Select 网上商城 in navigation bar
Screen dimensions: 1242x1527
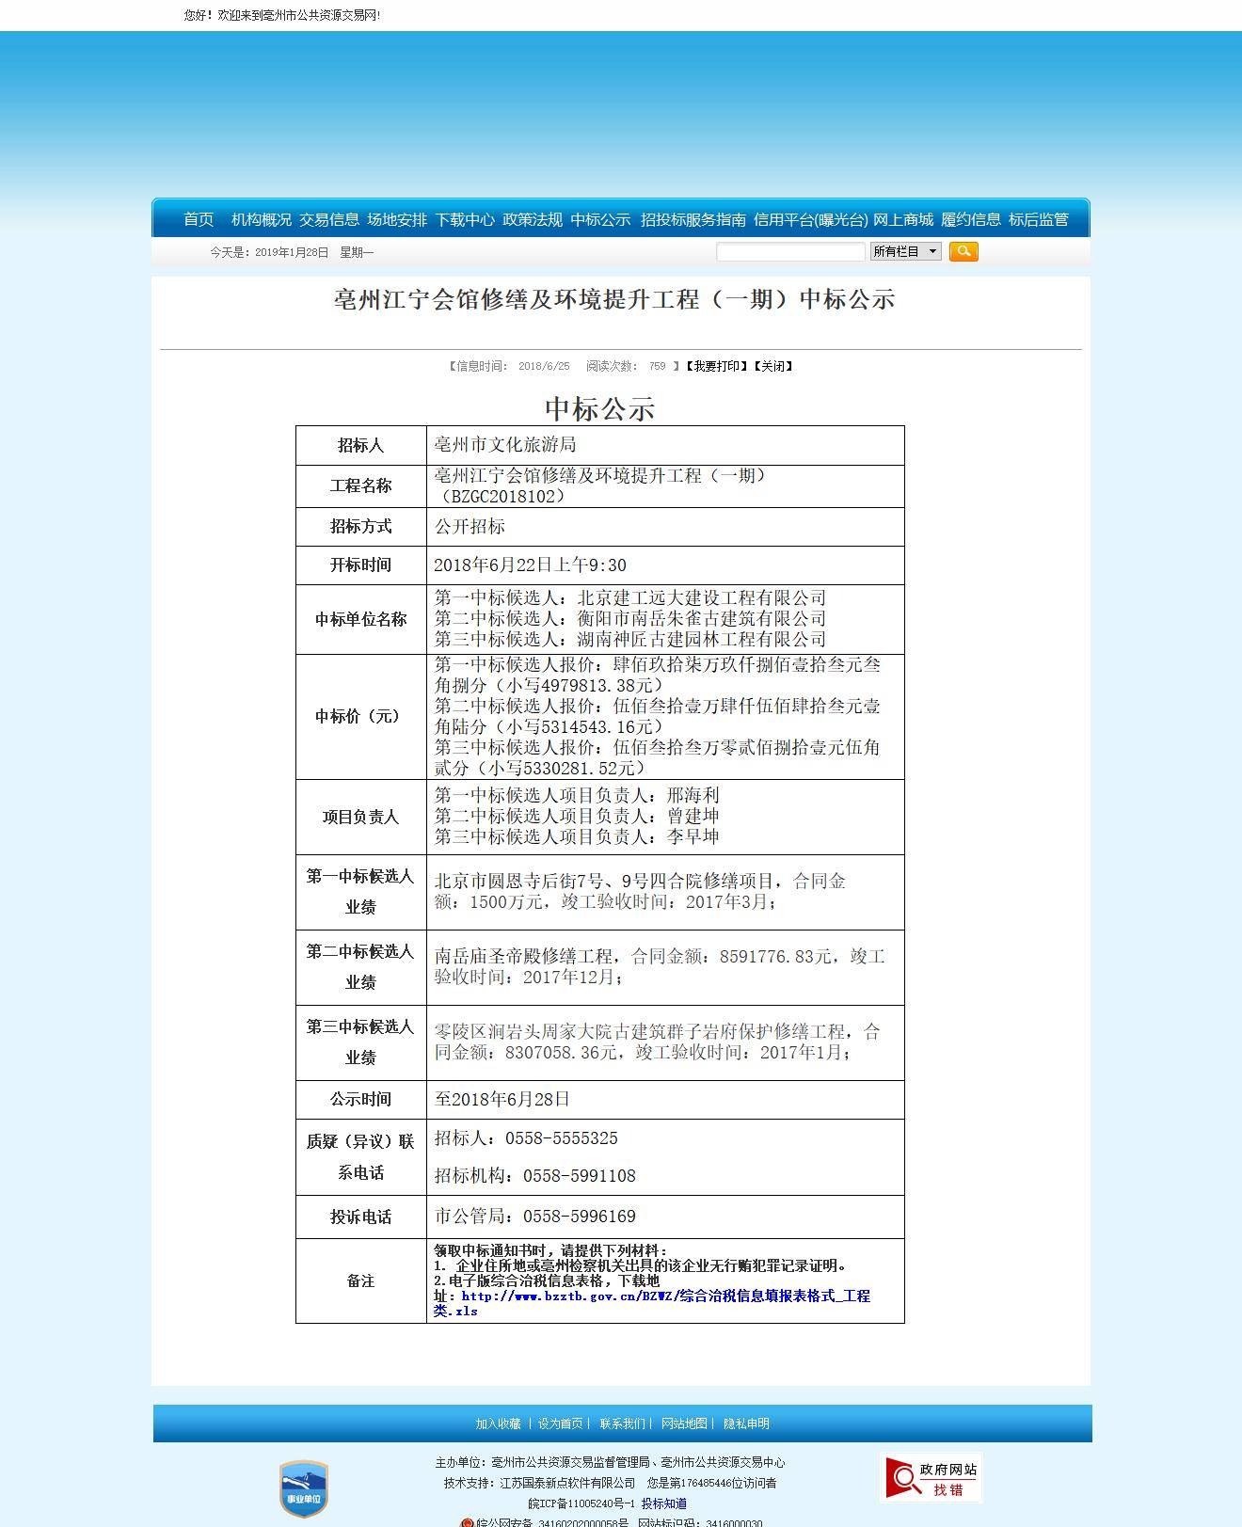pyautogui.click(x=903, y=219)
